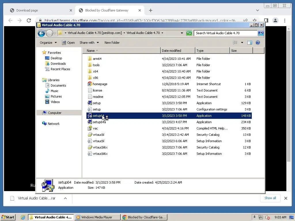The height and width of the screenshot is (221, 295).
Task: Select the homepage Internet Shortcut icon
Action: [x=90, y=84]
